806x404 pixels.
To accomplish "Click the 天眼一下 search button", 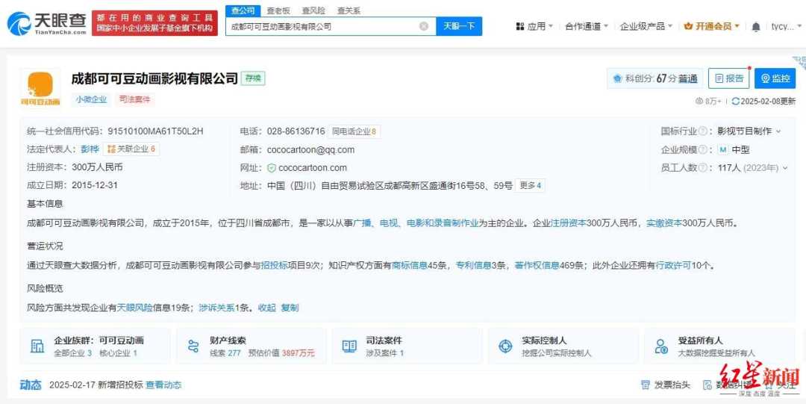I will (x=459, y=26).
